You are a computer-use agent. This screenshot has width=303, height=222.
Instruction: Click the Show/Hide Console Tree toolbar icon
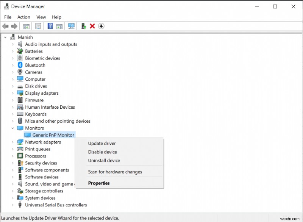(x=26, y=26)
